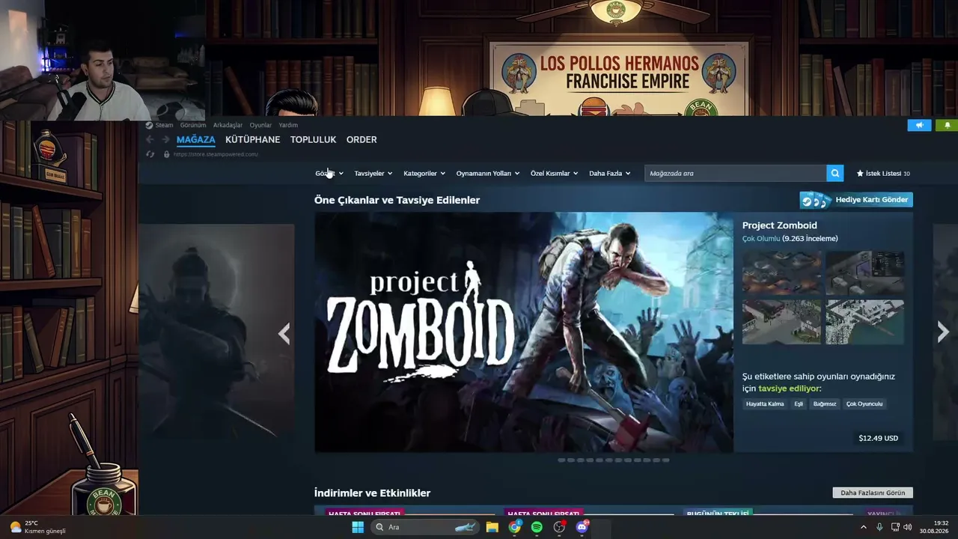Open the blue megaphone announcements button
The image size is (958, 539).
(919, 125)
